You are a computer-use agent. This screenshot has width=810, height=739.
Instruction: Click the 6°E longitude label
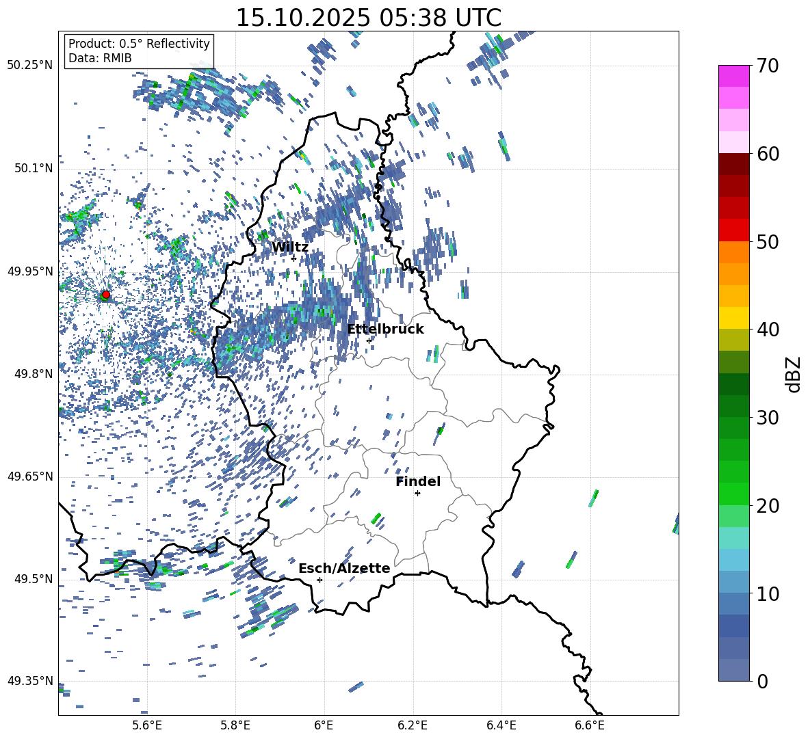click(324, 725)
